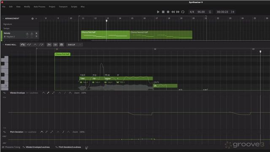The image size is (270, 152).
Task: Toggle the metronome icon next to 96.00
Action: pos(210,12)
